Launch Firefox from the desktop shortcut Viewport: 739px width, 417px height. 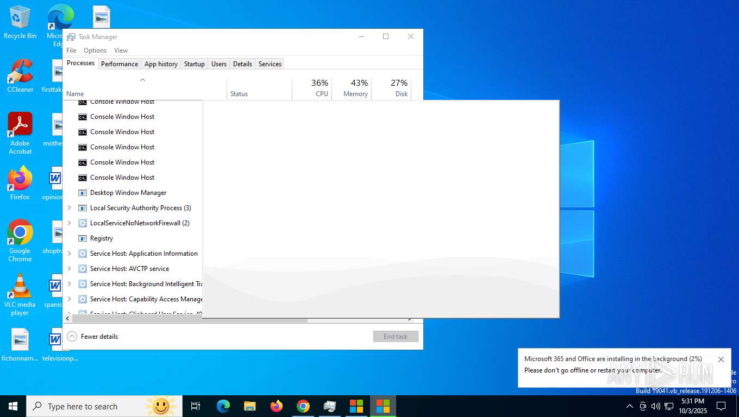tap(20, 184)
